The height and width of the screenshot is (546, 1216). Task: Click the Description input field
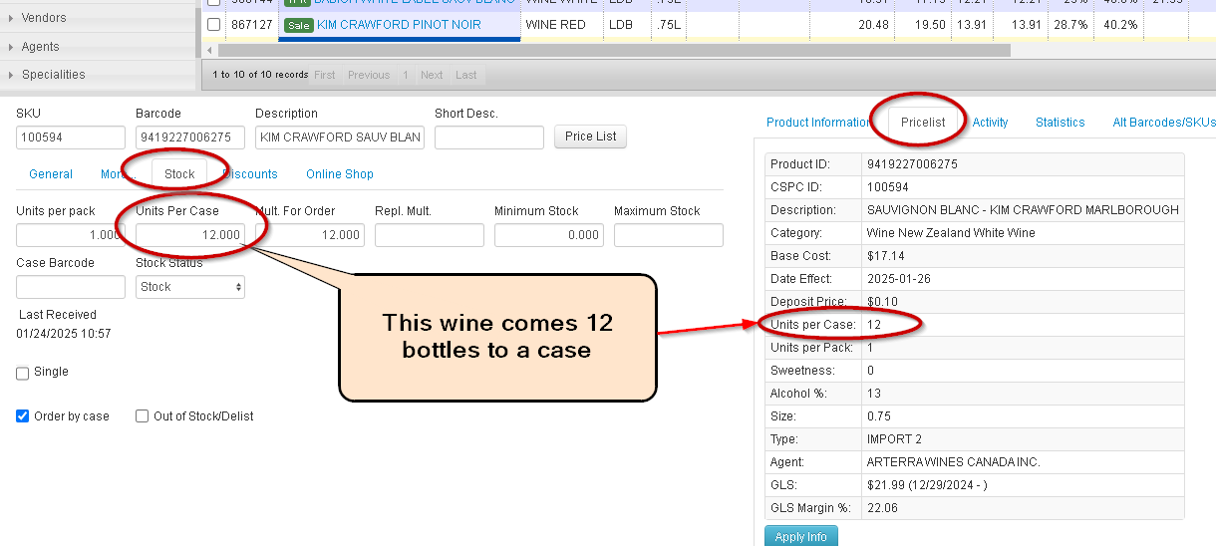340,137
